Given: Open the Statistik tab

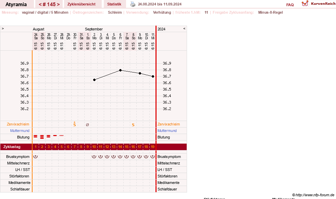Looking at the screenshot, I should pos(114,4).
